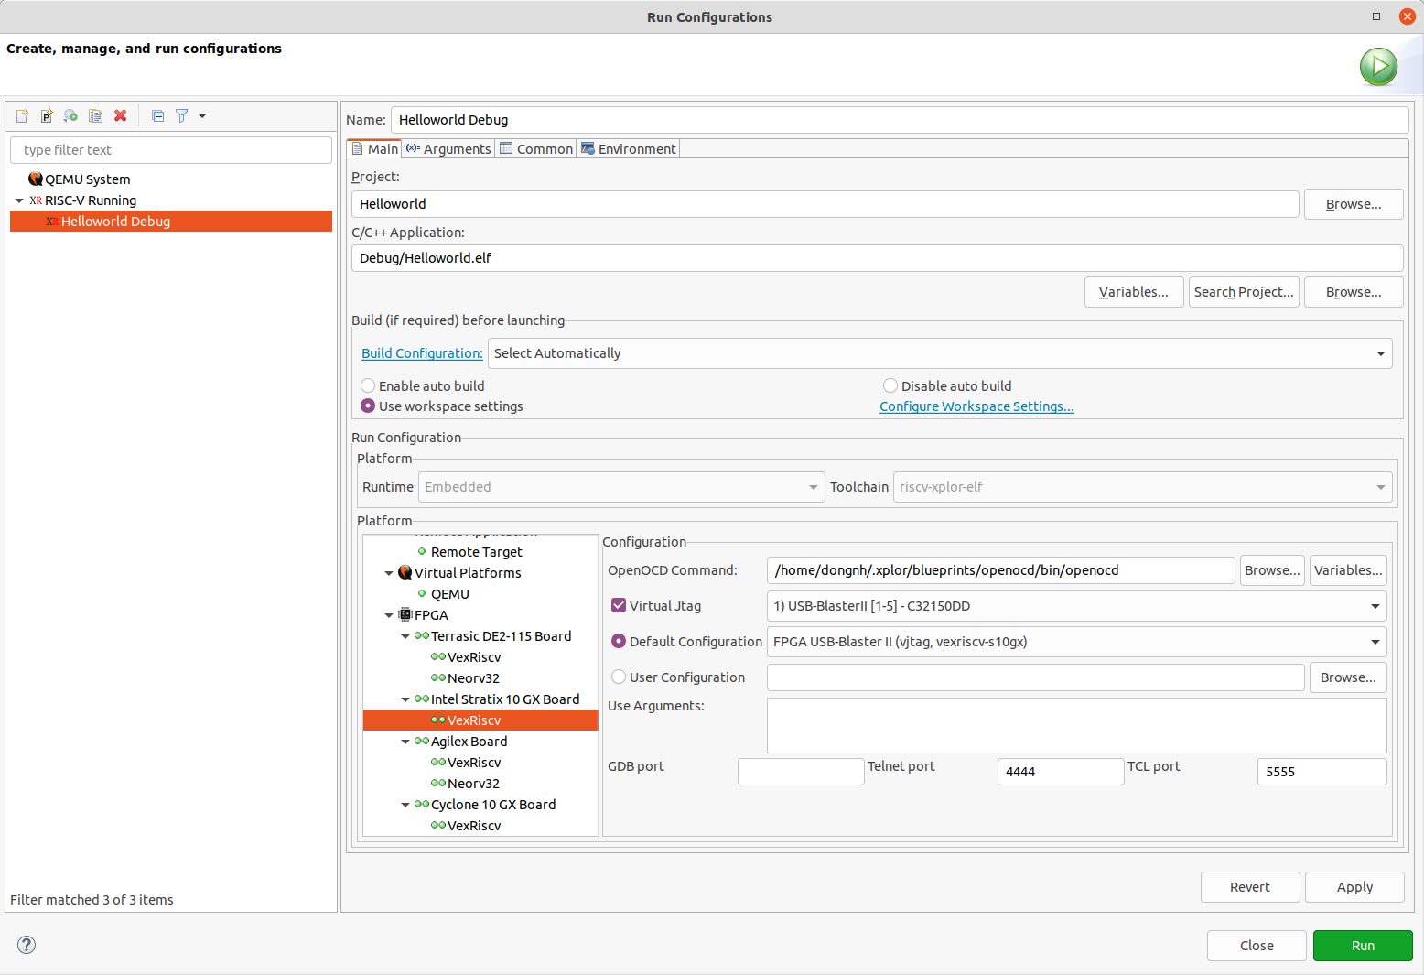Click the Agilex Board node icon
Screen dimensions: 1424x975
tap(422, 741)
